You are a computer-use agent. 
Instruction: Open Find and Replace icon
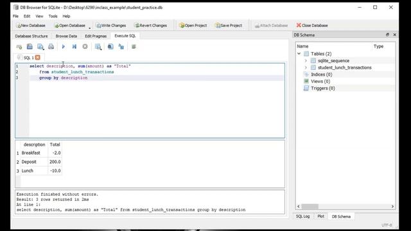point(121,47)
